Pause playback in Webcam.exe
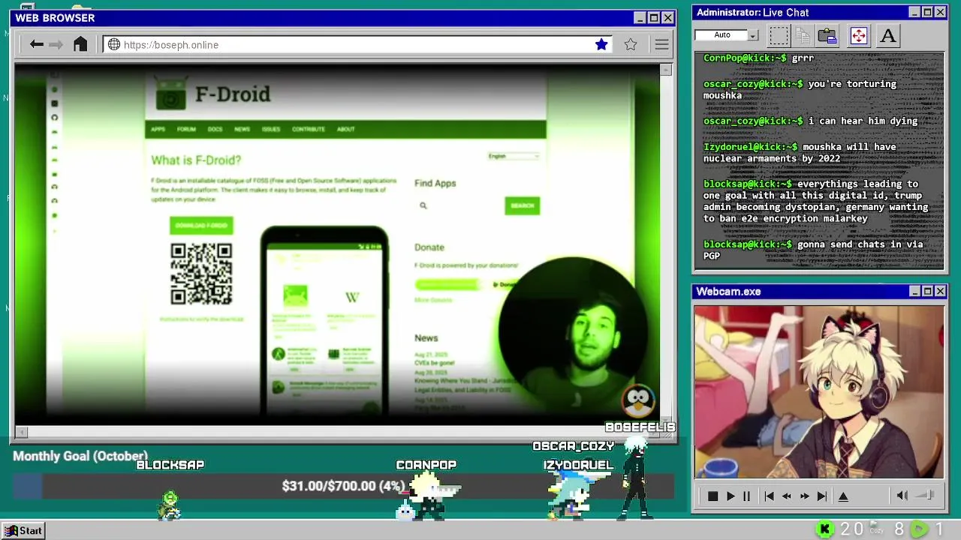 [746, 496]
